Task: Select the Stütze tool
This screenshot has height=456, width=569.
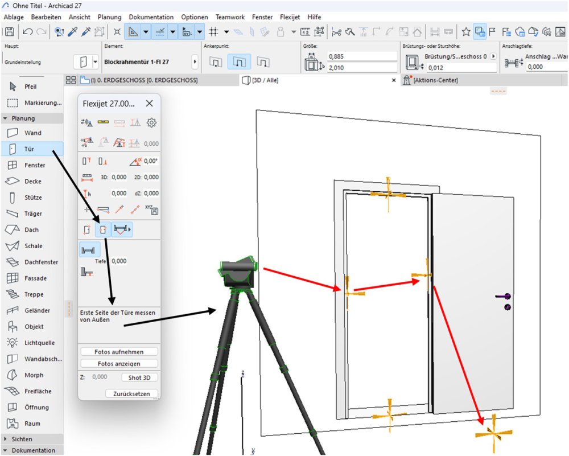Action: [32, 198]
